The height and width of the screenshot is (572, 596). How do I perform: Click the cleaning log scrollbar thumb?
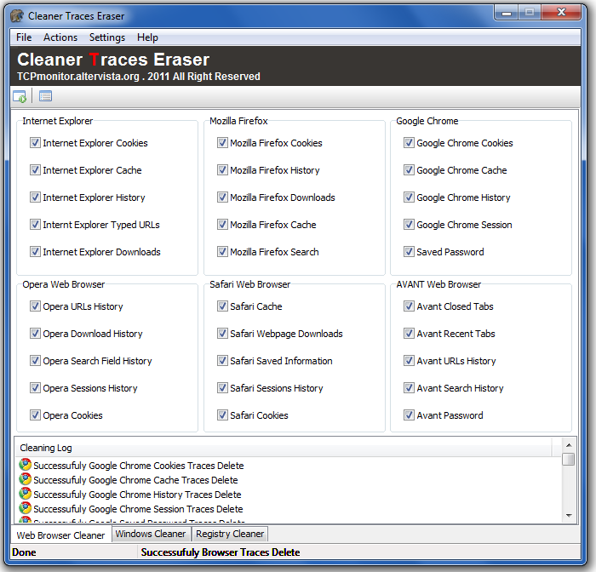click(x=569, y=459)
